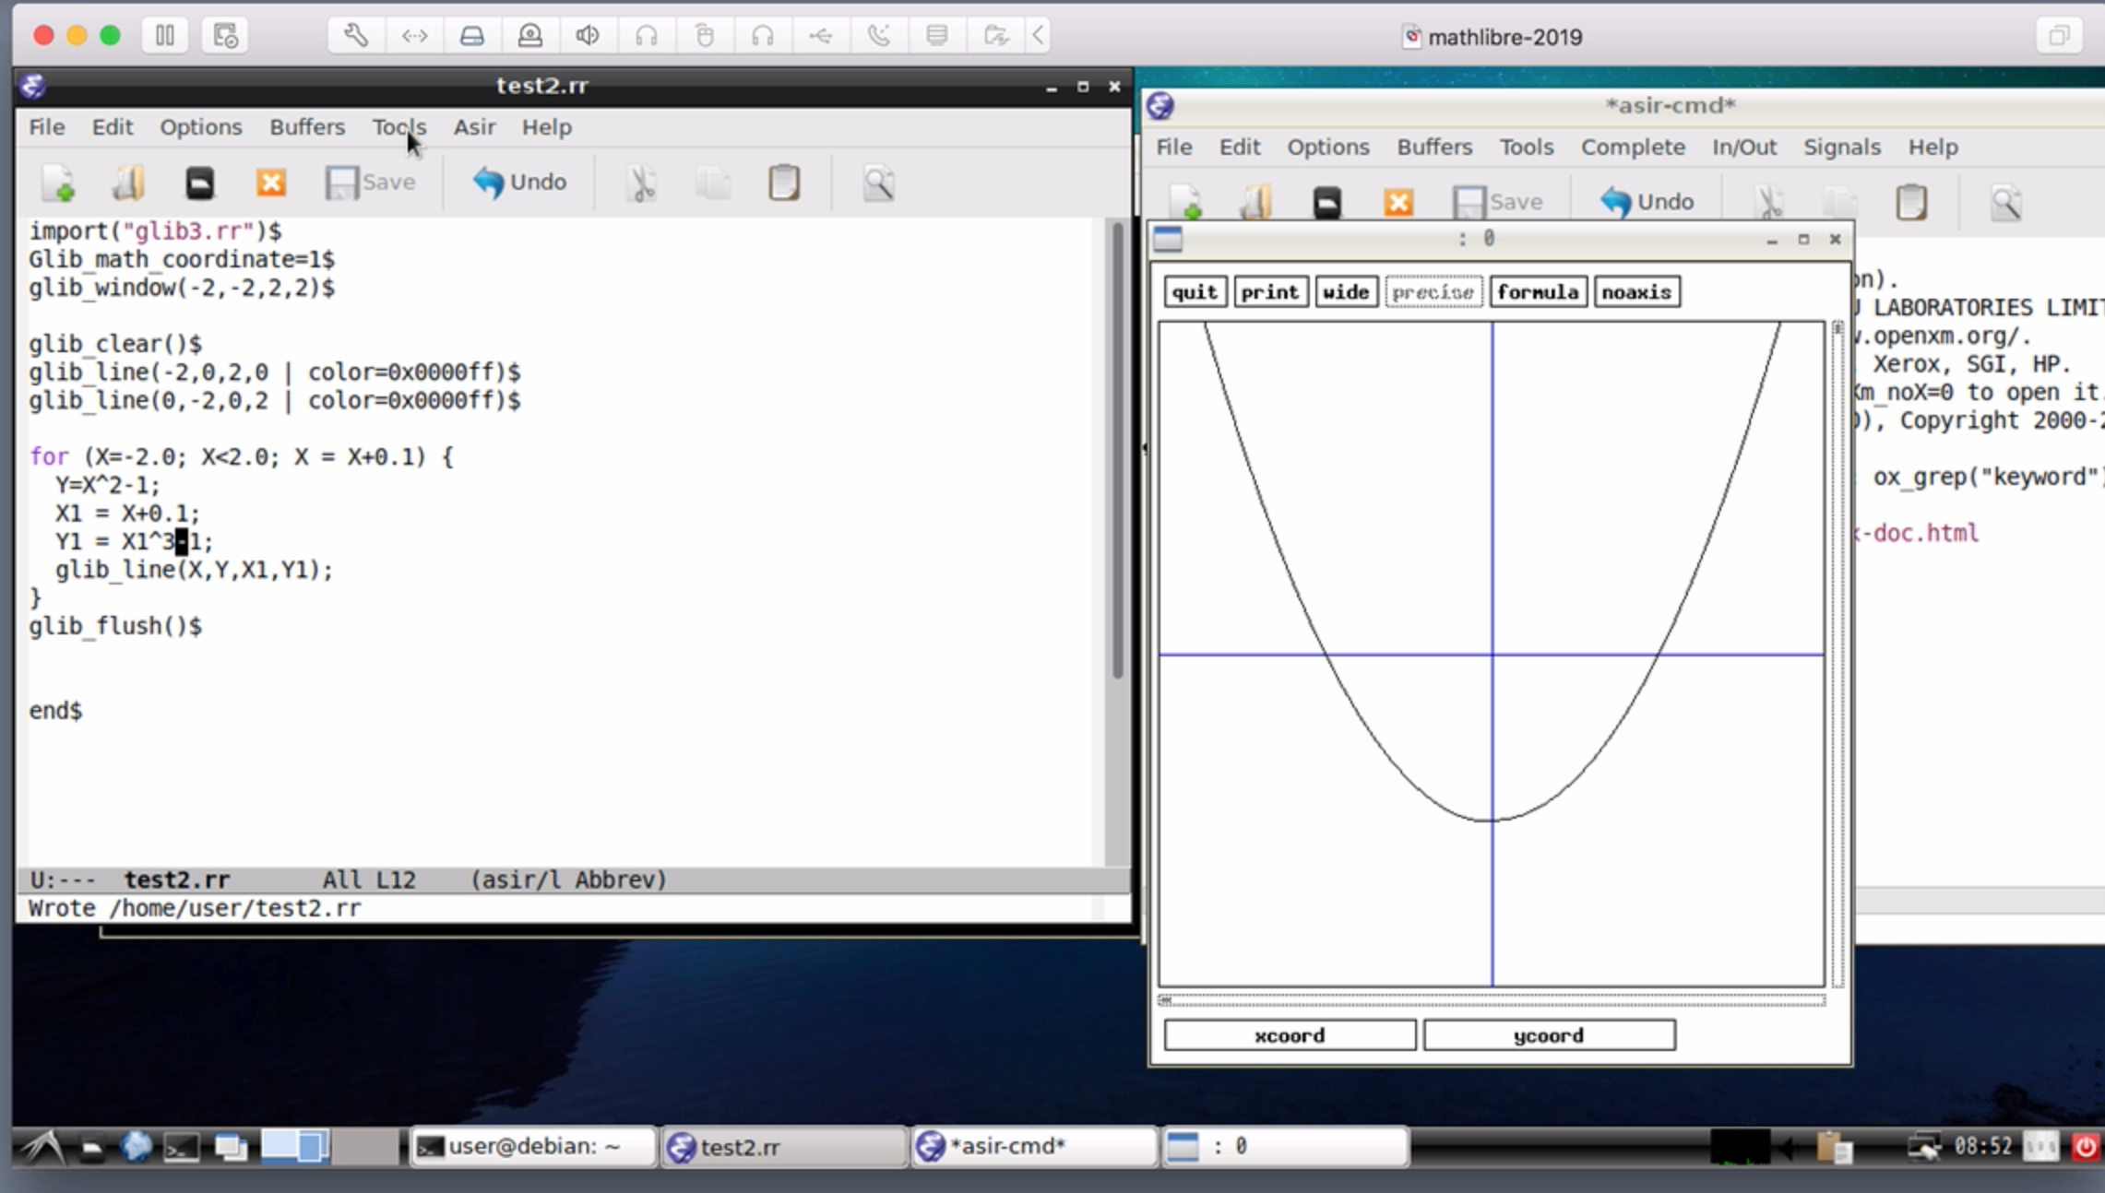Open the Asir menu in test2.rr
Image resolution: width=2105 pixels, height=1193 pixels.
point(474,127)
